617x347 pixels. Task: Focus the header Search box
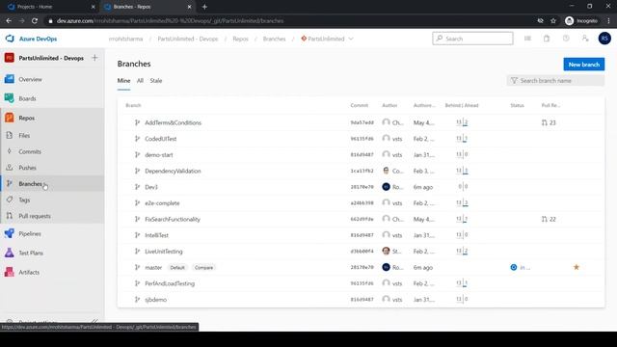point(472,39)
